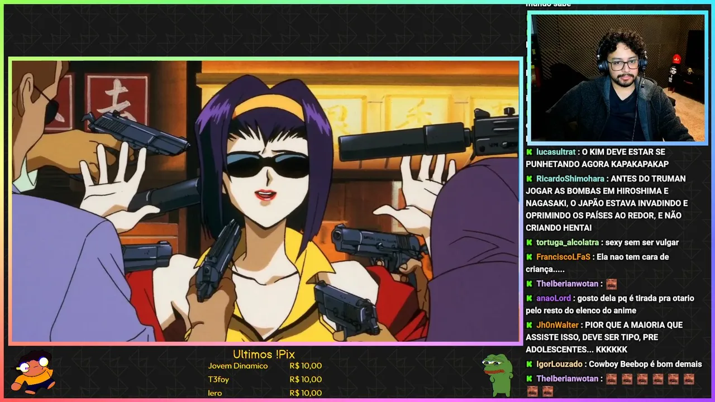Click the message 'PIOR QUE A MAIORIA QUE ASSISTE ISSO'
Viewport: 715px width, 402px height.
tap(604, 337)
